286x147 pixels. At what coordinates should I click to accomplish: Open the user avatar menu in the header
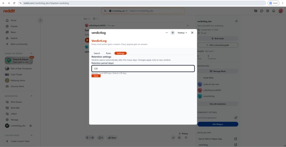tap(281, 11)
